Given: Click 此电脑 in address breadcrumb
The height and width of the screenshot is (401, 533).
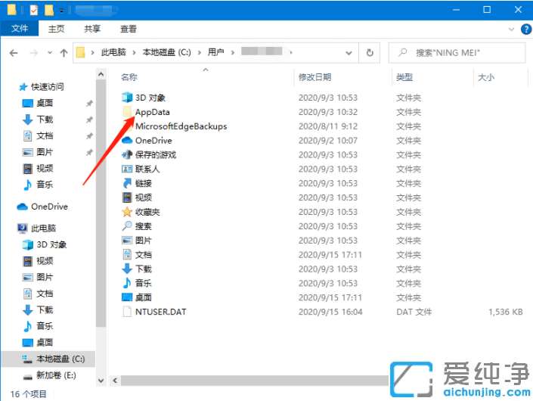Looking at the screenshot, I should click(113, 52).
